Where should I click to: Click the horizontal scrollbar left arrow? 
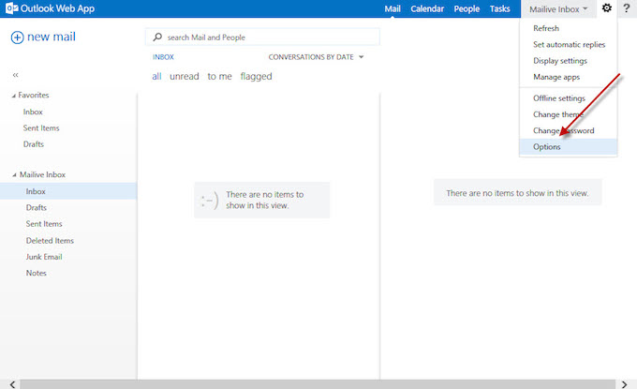[x=12, y=384]
